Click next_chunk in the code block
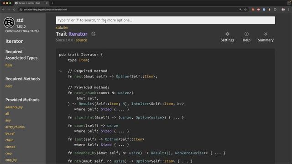The height and width of the screenshot is (164, 292). (85, 93)
